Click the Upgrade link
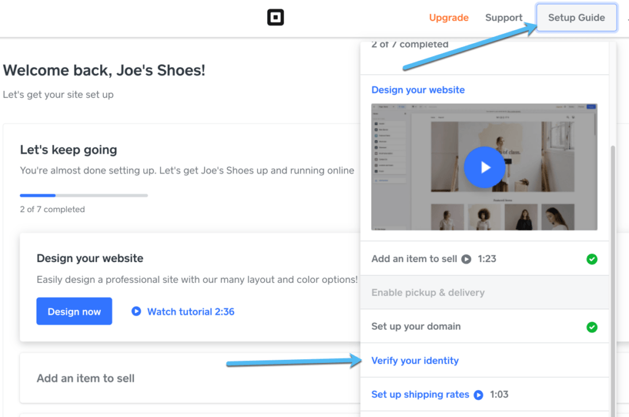The width and height of the screenshot is (629, 417). [448, 18]
